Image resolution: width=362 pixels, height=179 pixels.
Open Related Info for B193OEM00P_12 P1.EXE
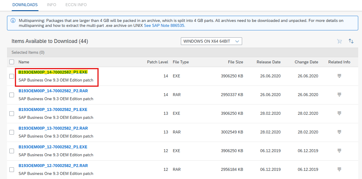339,151
